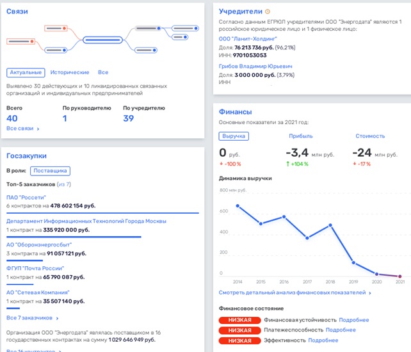The height and width of the screenshot is (352, 411).
Task: Click the central node in connections diagram
Action: click(x=102, y=40)
